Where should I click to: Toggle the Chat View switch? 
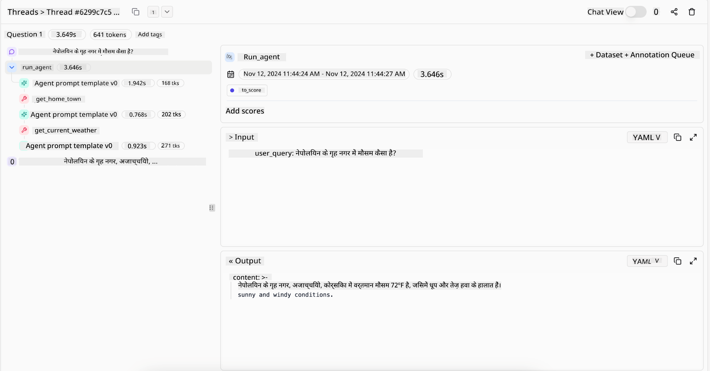click(635, 12)
